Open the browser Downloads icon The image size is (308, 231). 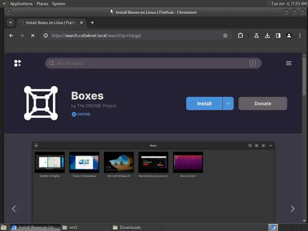[x=267, y=35]
